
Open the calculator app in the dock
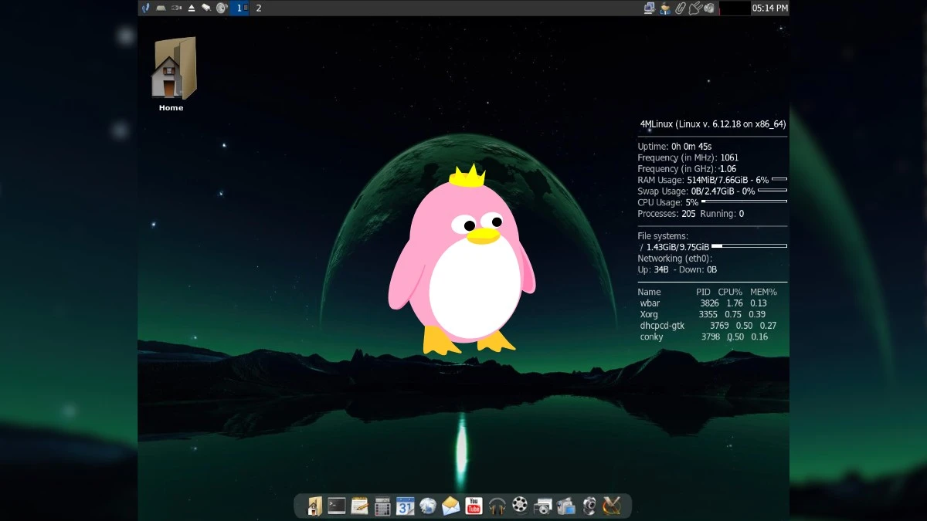point(381,506)
